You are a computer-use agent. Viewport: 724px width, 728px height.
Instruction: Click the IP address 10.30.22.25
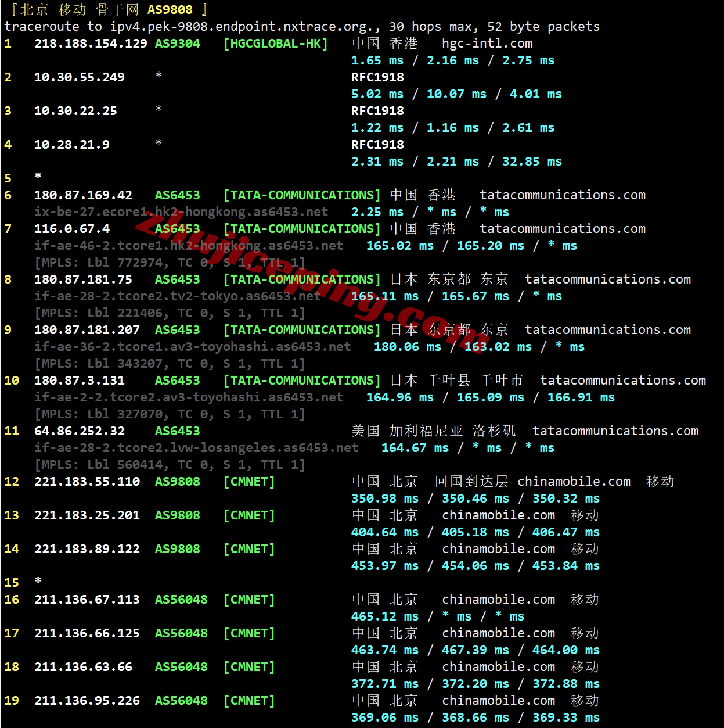click(x=75, y=111)
